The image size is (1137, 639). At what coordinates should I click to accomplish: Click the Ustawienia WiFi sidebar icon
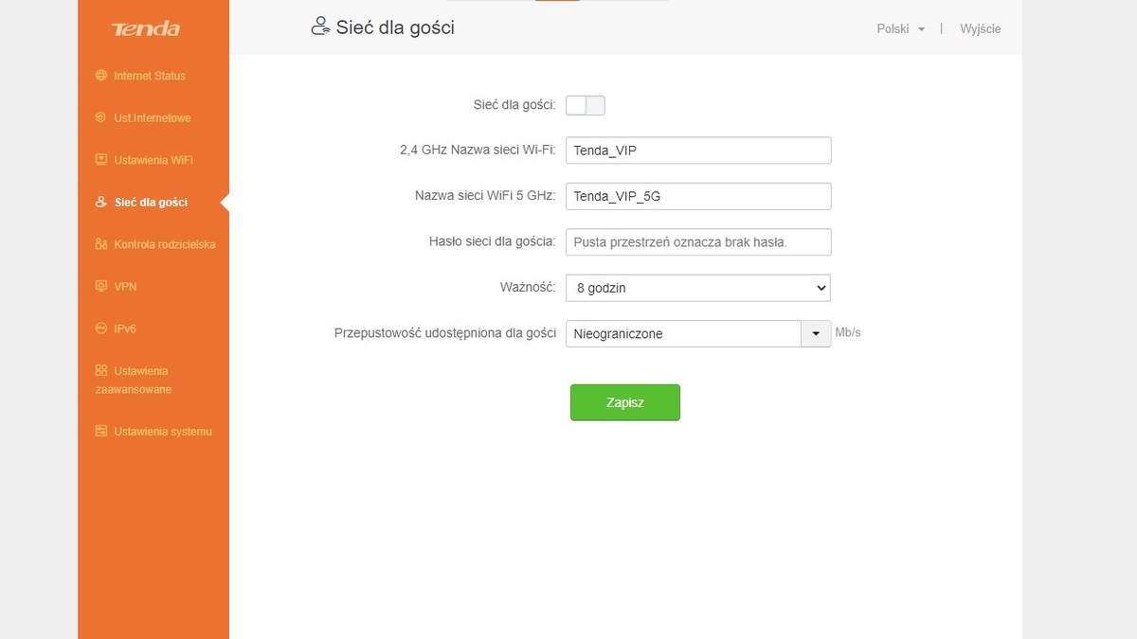tap(101, 160)
